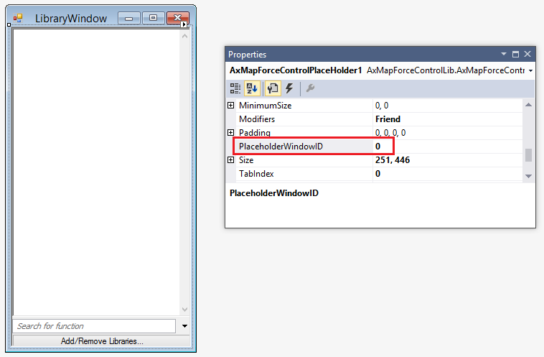Expand the Padding property
Image resolution: width=544 pixels, height=357 pixels.
(231, 133)
